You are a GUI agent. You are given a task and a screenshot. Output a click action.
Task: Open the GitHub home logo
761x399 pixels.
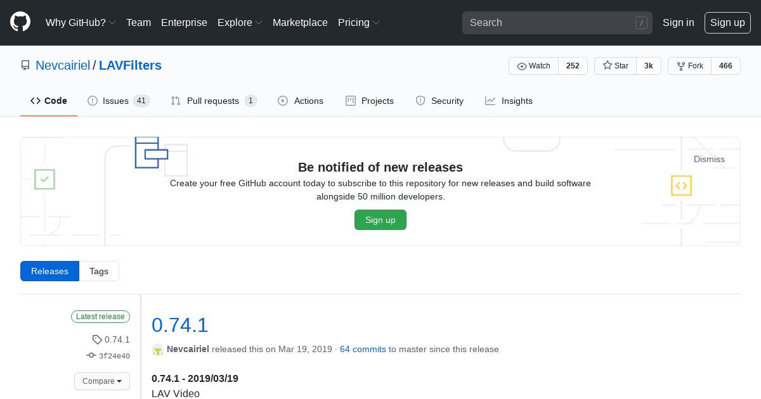[20, 22]
